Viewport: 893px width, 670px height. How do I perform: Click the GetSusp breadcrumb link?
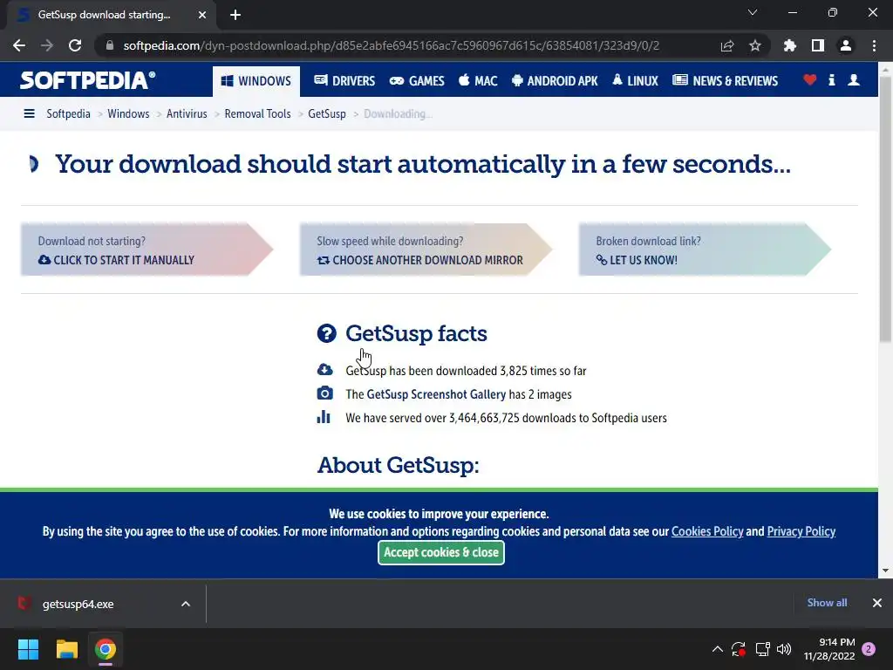click(x=327, y=114)
